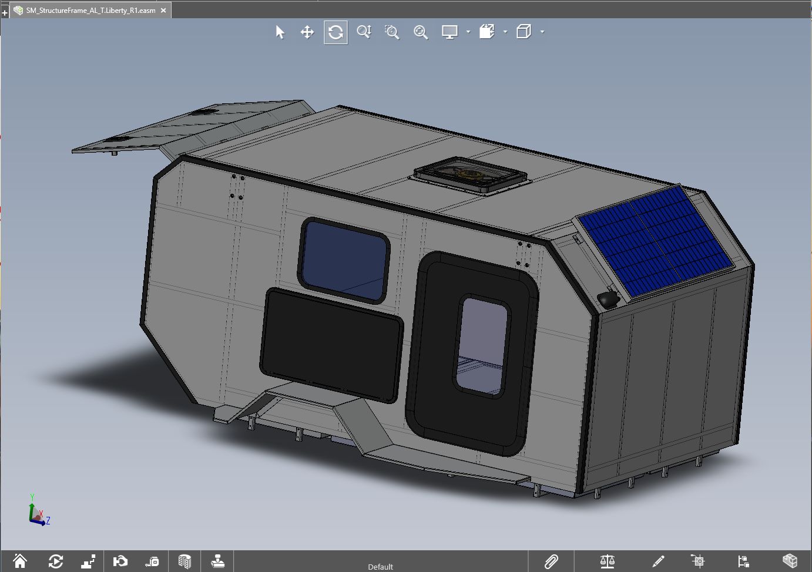Pick the Zoom to Area tool
Viewport: 812px width, 572px height.
click(392, 32)
